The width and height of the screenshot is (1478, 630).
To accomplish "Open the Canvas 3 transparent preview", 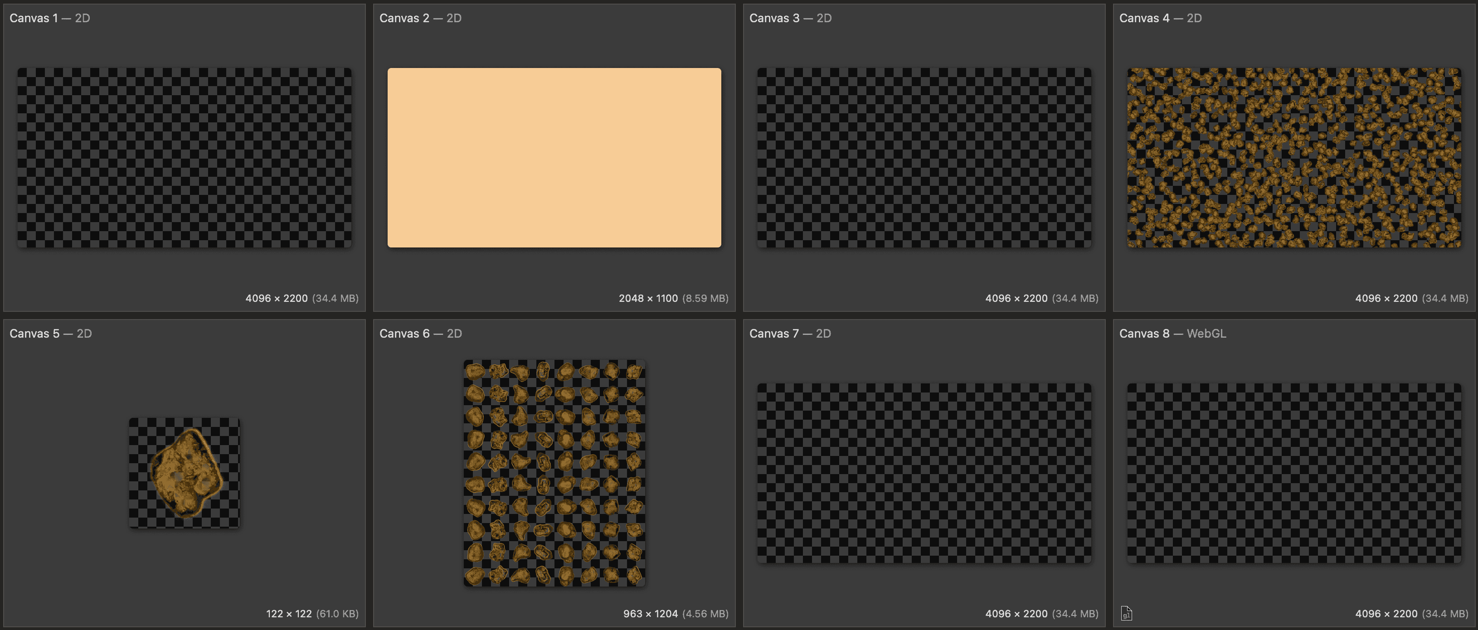I will [x=924, y=158].
